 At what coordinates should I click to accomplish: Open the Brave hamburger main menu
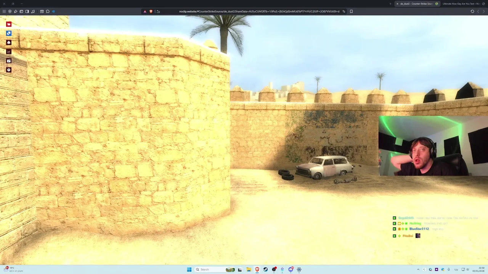pyautogui.click(x=4, y=11)
